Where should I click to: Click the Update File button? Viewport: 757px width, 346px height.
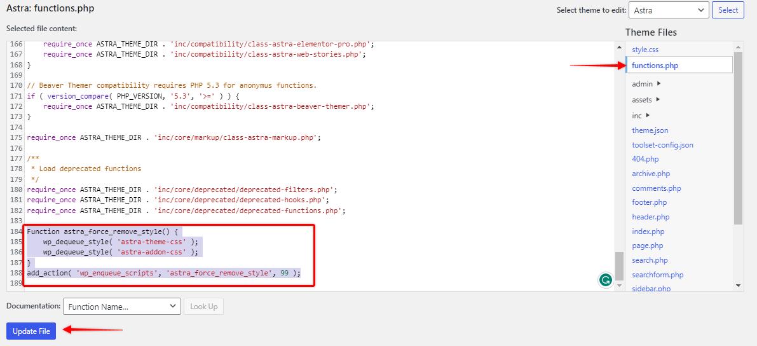31,331
